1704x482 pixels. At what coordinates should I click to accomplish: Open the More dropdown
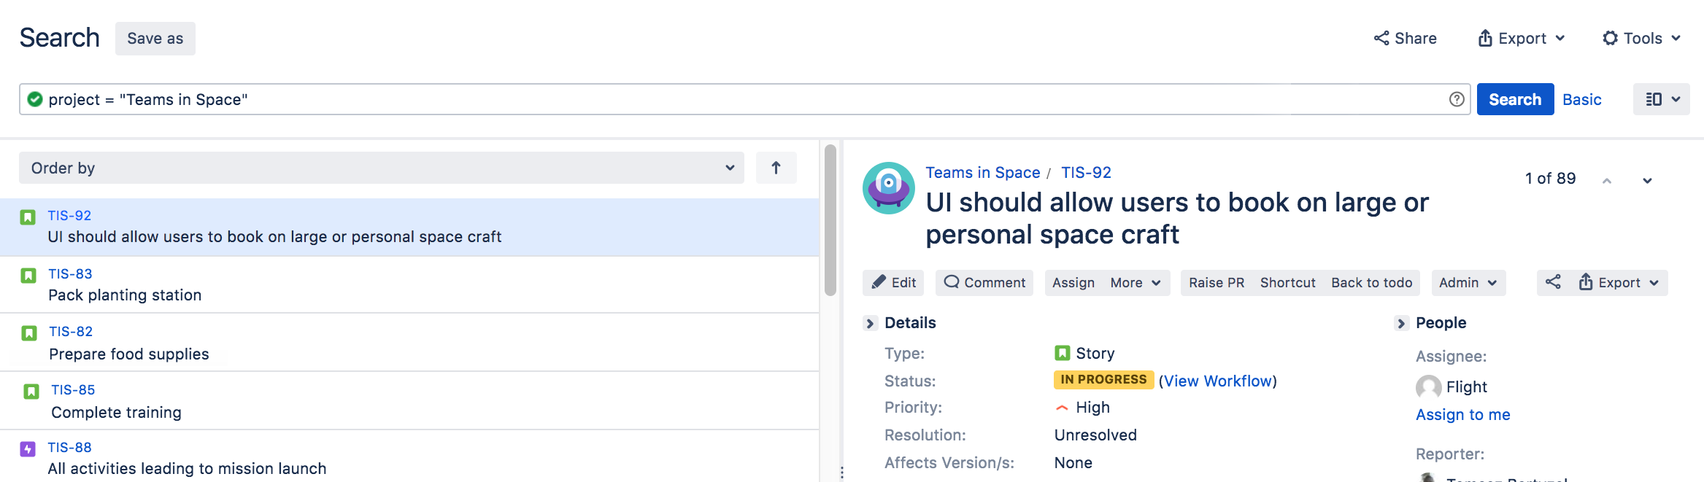point(1136,282)
